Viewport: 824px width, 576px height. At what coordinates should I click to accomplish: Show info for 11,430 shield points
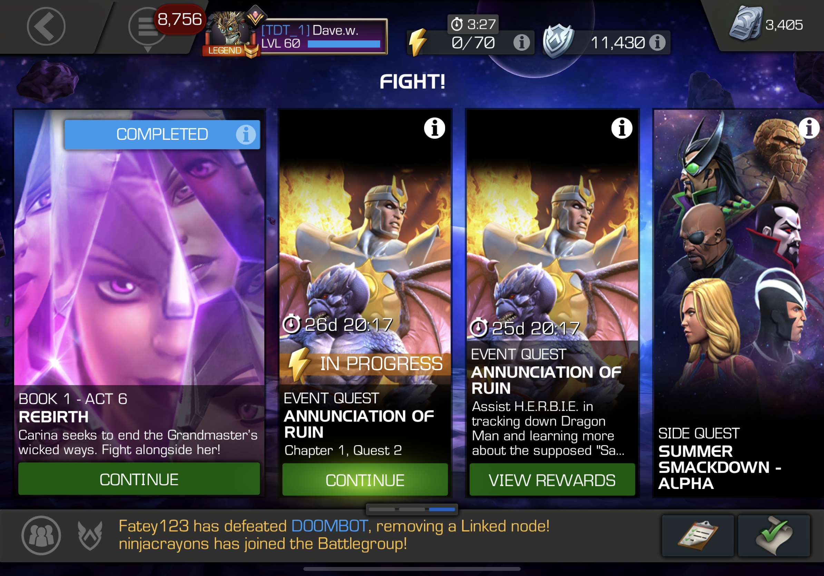point(657,42)
